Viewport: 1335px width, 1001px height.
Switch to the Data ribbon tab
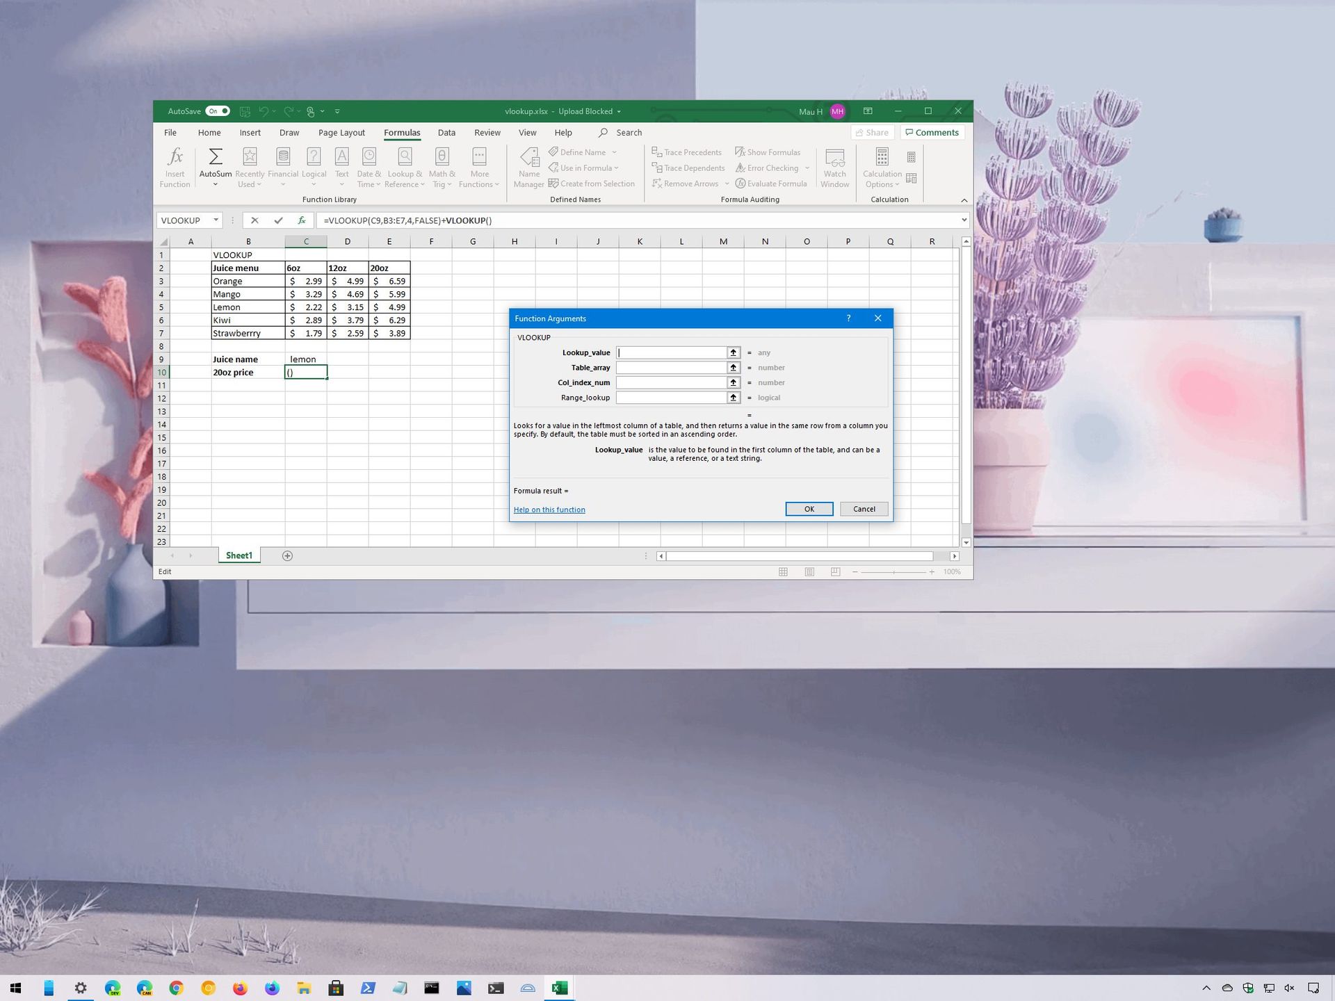click(446, 132)
